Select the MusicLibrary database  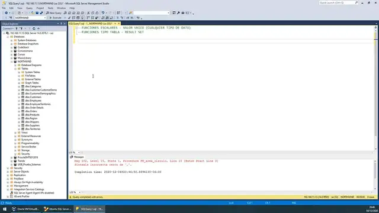(x=24, y=58)
